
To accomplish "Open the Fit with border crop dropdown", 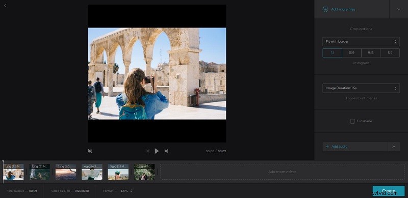I will click(x=361, y=42).
